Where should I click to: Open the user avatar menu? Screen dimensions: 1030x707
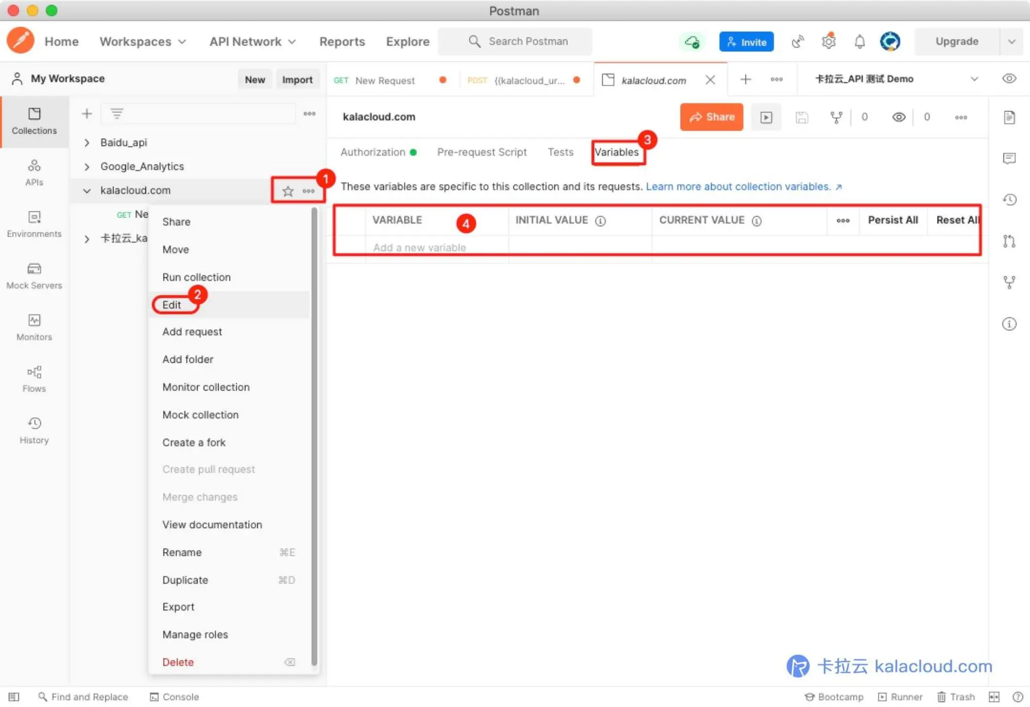[890, 41]
